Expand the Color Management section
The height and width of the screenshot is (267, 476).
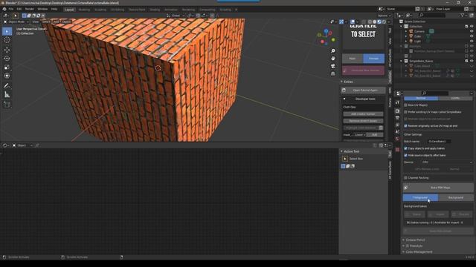tap(403, 251)
